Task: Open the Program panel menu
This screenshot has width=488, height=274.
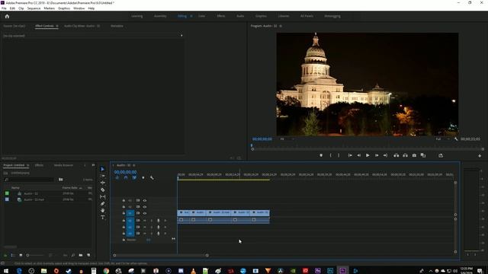Action: [281, 26]
